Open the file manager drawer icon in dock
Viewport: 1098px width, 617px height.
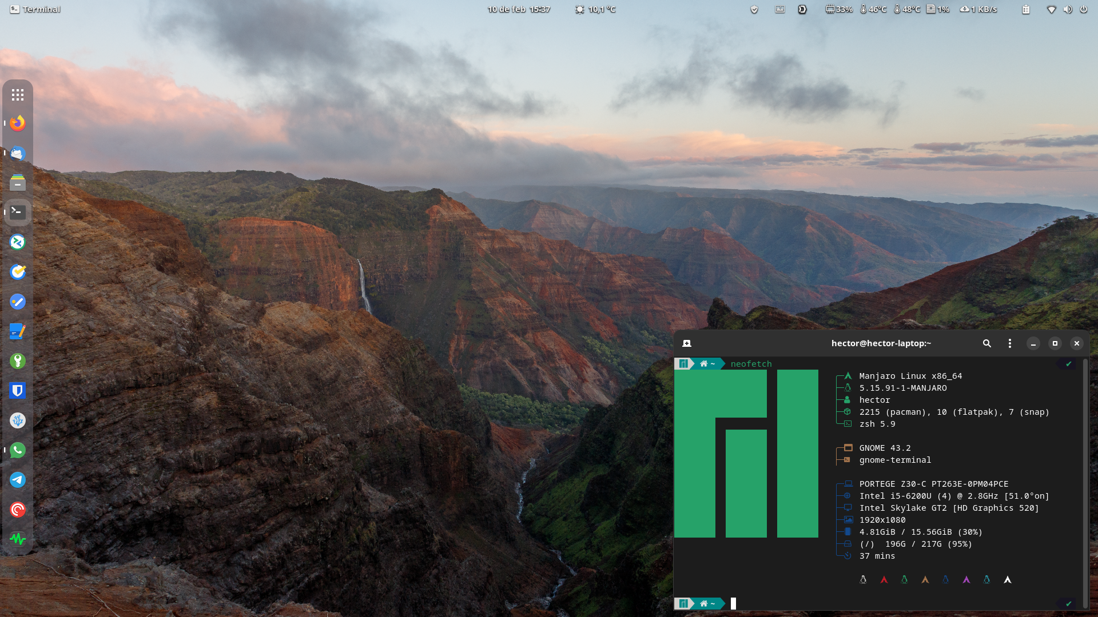point(18,183)
